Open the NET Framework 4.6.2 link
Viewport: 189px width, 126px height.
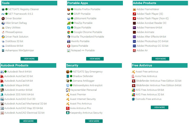point(21,14)
